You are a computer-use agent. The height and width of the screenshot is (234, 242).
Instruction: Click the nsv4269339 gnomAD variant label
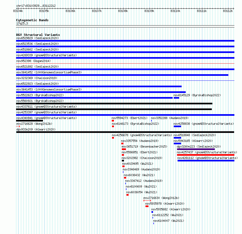click(x=46, y=55)
